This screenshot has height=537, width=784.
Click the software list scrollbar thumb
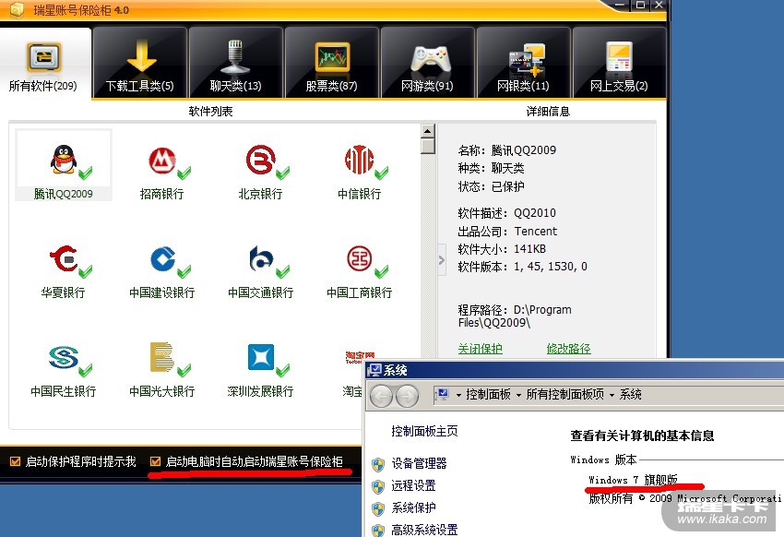(427, 147)
